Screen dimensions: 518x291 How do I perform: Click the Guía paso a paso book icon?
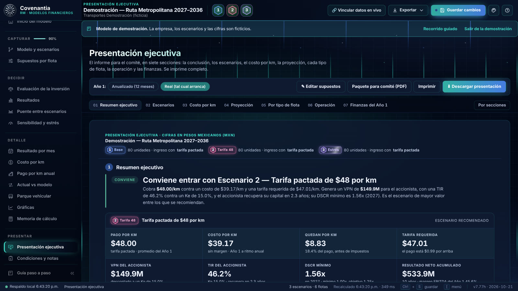click(11, 273)
